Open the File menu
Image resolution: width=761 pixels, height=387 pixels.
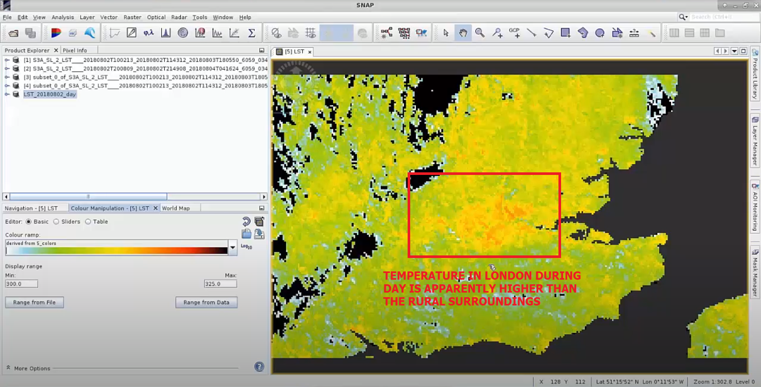point(8,17)
